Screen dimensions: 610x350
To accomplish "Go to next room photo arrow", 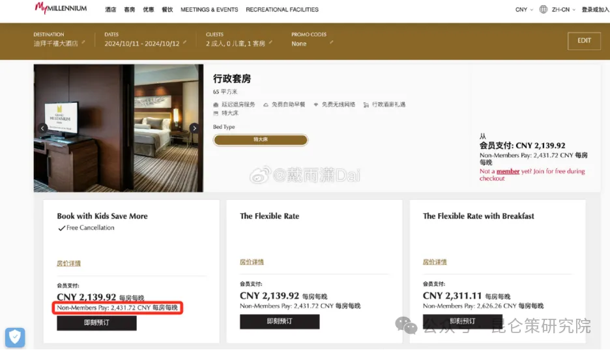I will click(194, 128).
